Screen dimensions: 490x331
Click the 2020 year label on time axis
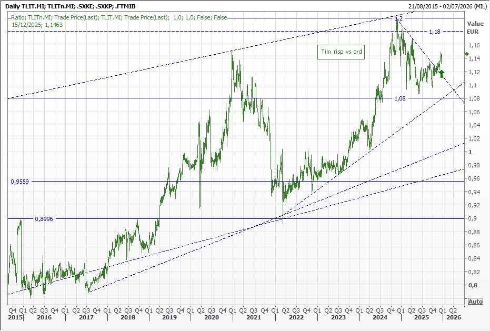point(211,318)
